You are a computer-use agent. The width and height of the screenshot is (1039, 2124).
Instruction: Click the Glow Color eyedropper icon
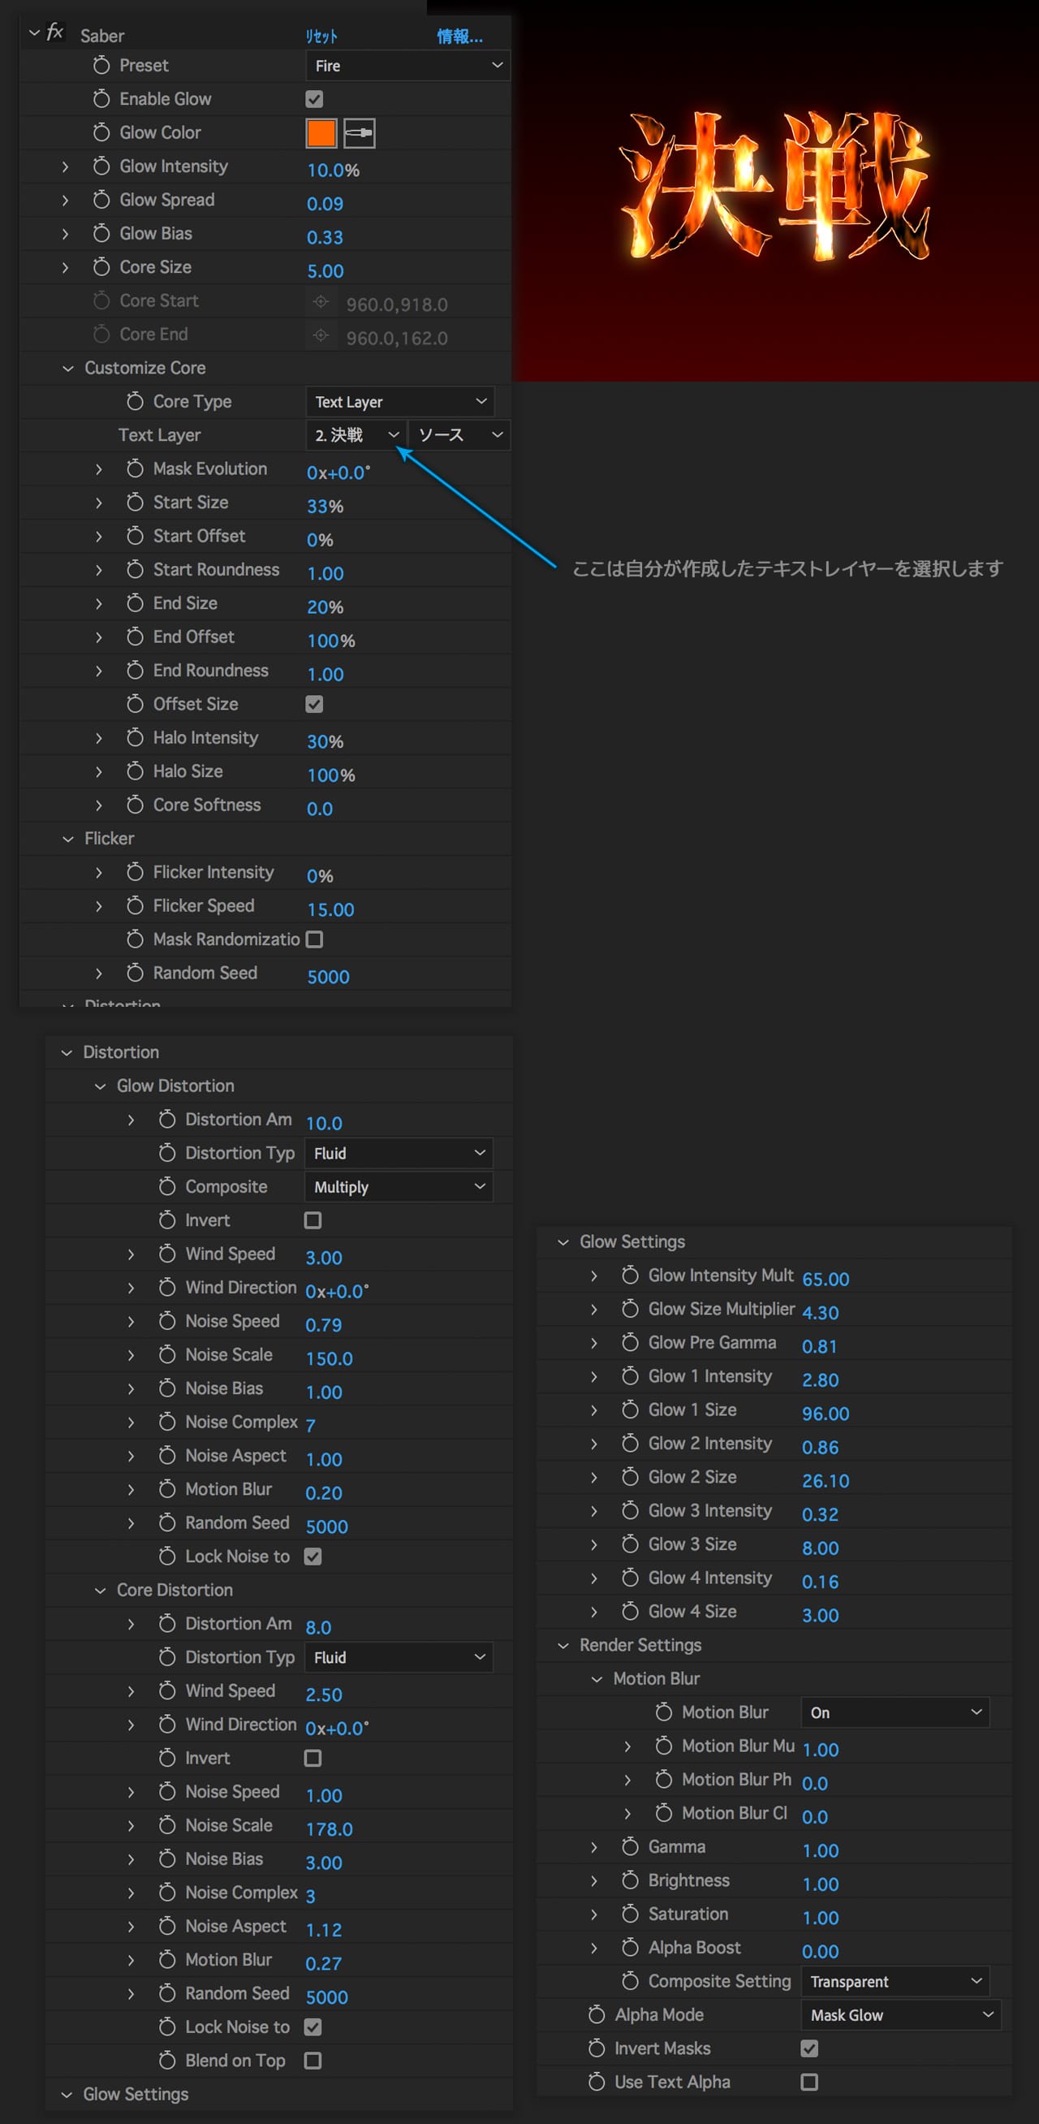[x=359, y=134]
